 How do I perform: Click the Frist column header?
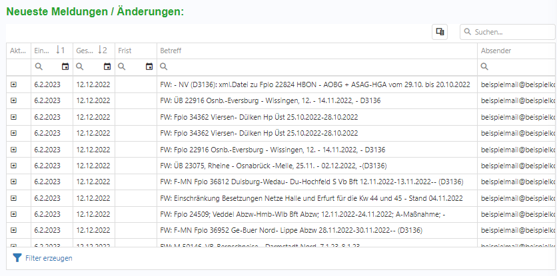click(x=125, y=51)
